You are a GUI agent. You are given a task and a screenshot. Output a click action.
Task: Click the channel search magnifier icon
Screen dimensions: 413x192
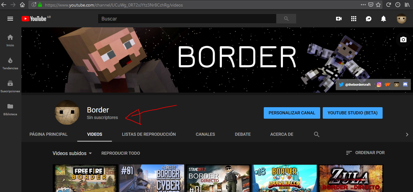[316, 134]
